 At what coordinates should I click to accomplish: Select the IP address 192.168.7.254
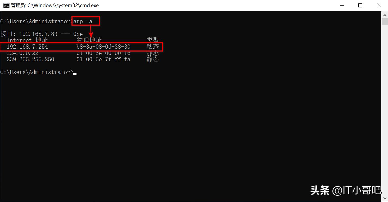[x=27, y=47]
